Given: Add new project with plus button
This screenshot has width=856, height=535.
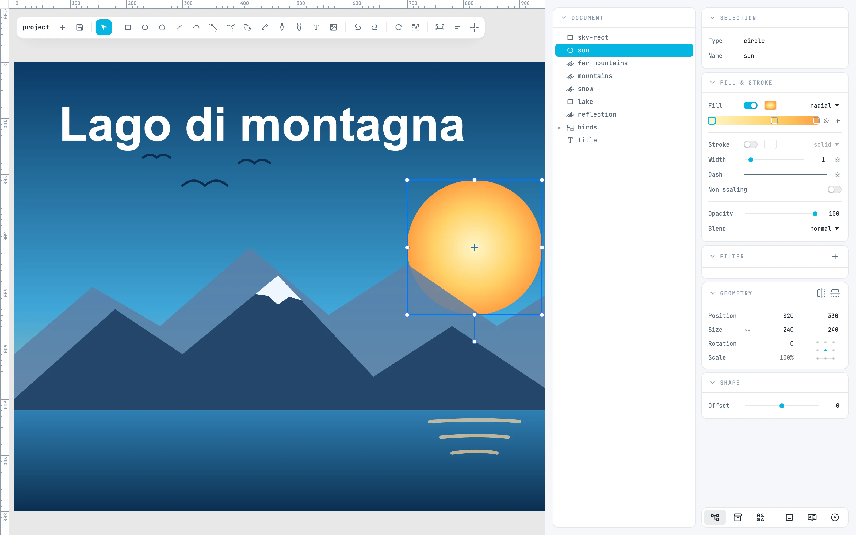Looking at the screenshot, I should coord(63,27).
